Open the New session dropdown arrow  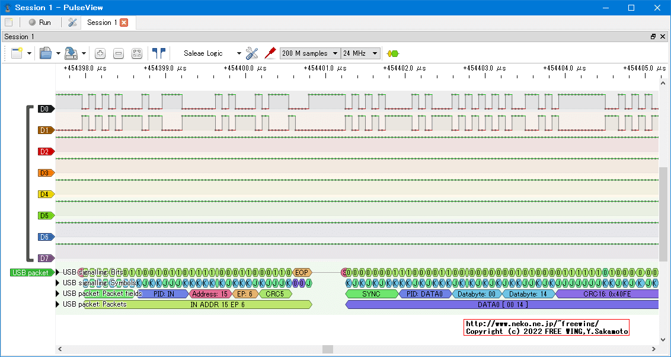[29, 53]
